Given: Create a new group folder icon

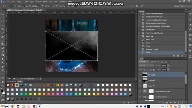Looking at the screenshot, I should (175, 103).
